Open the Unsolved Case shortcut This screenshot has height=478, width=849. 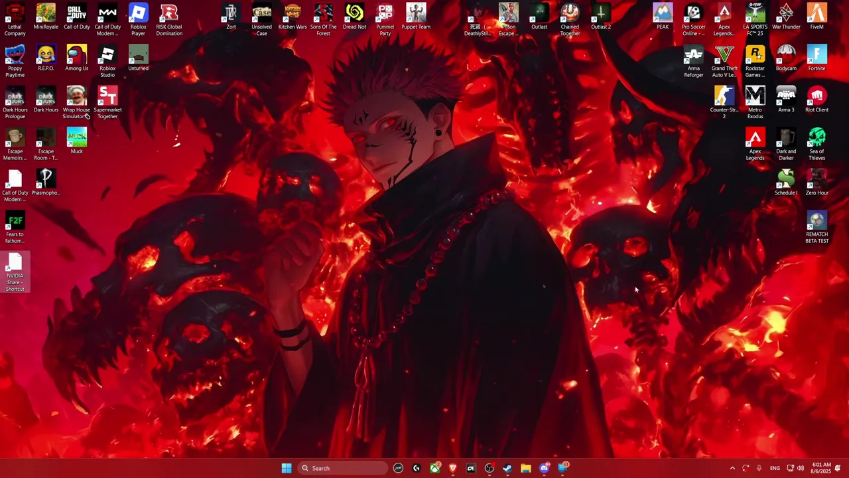(262, 20)
